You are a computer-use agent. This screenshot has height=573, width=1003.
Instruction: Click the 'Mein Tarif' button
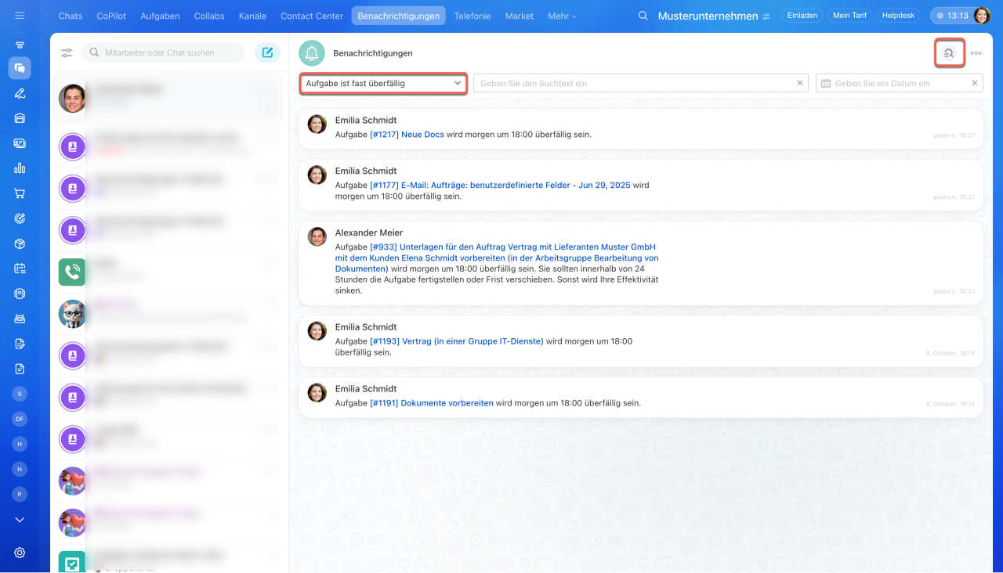click(x=849, y=16)
